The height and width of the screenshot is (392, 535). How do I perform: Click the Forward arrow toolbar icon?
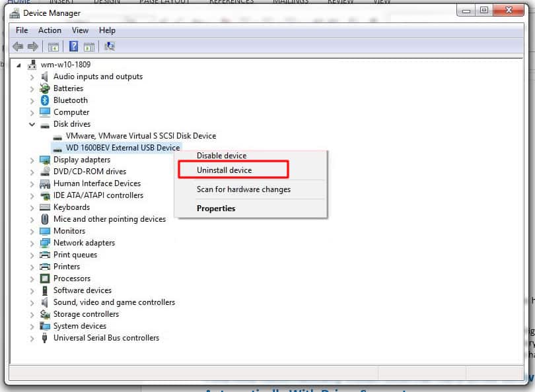pyautogui.click(x=32, y=46)
